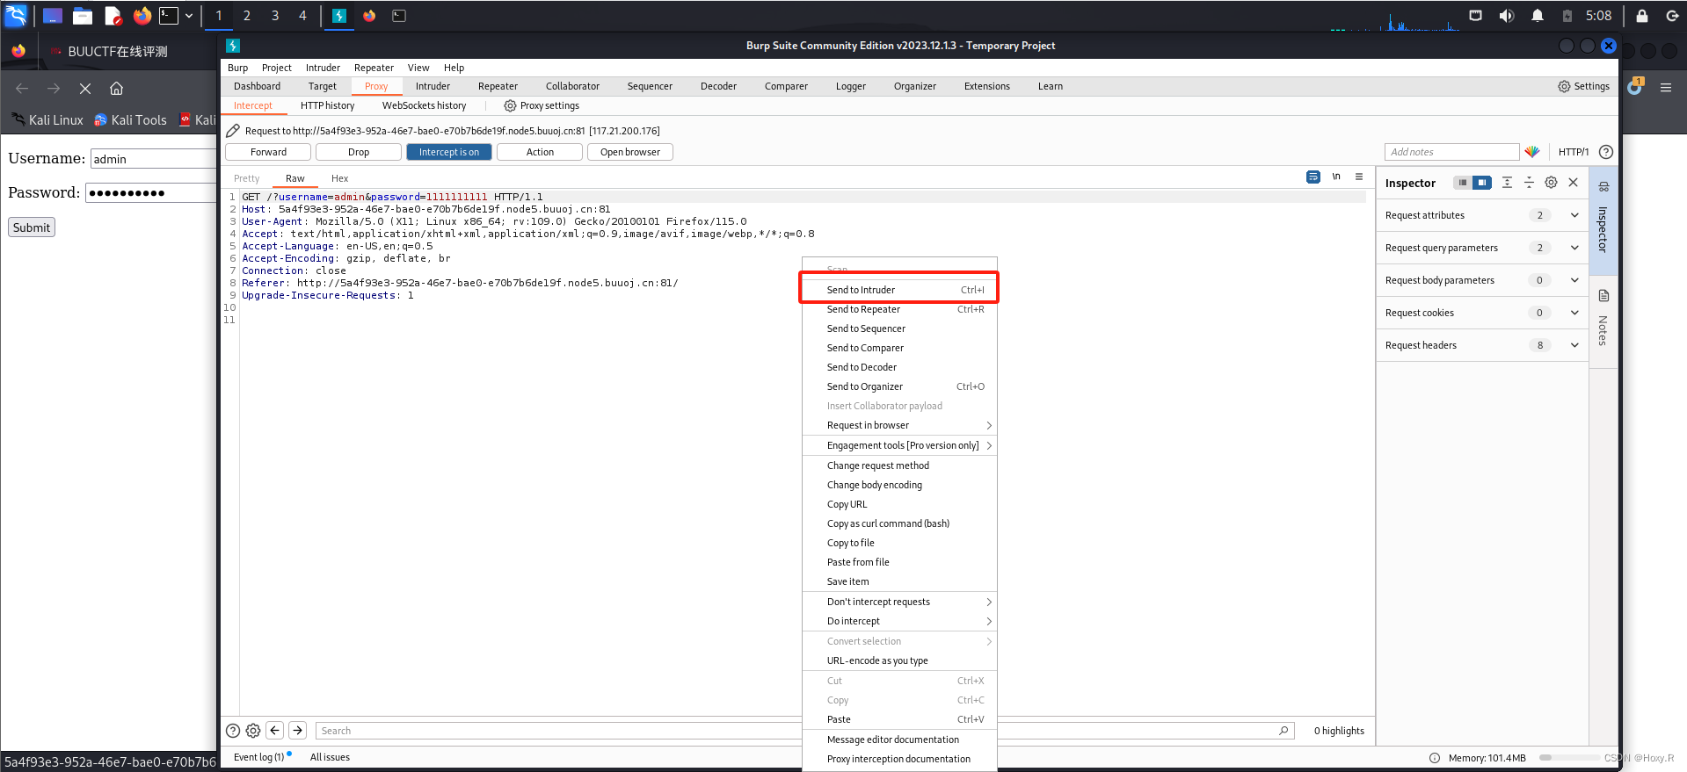Open the Notes side tab
Viewport: 1687px width, 772px height.
tap(1603, 321)
